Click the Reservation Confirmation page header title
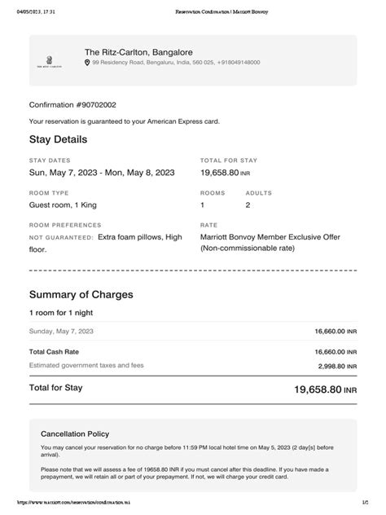This screenshot has width=386, height=515. pyautogui.click(x=222, y=12)
